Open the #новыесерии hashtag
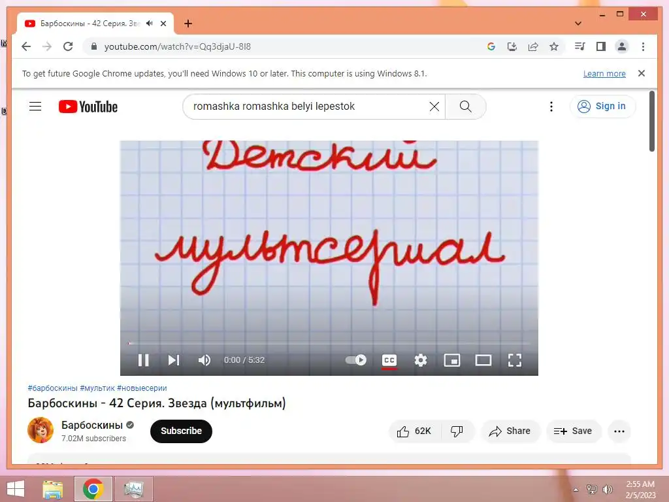The height and width of the screenshot is (502, 669). point(142,388)
